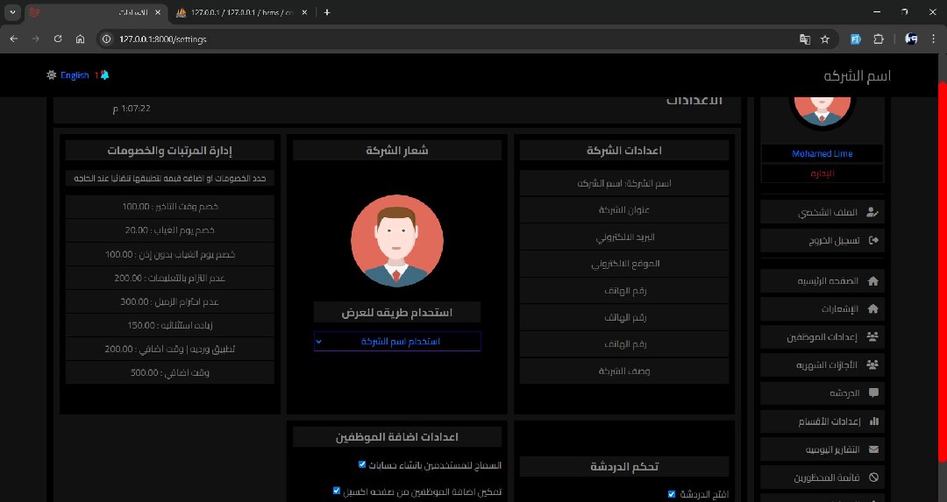This screenshot has height=502, width=947.
Task: Select the الموقع الالكتروني row
Action: tap(624, 264)
